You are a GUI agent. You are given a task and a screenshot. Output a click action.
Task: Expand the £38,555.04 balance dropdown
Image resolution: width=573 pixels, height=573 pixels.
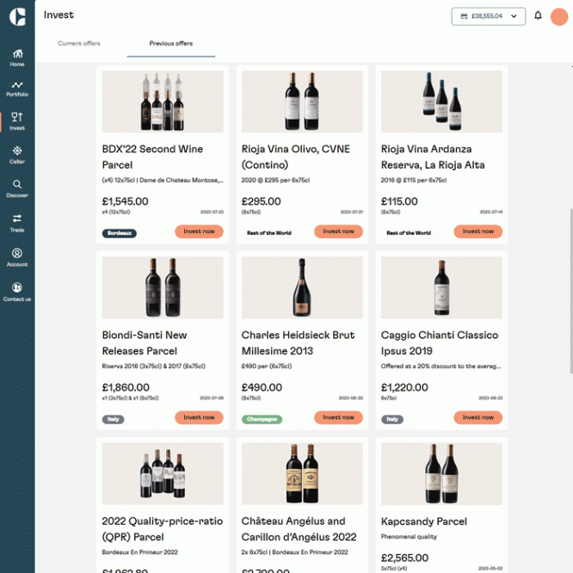(488, 16)
